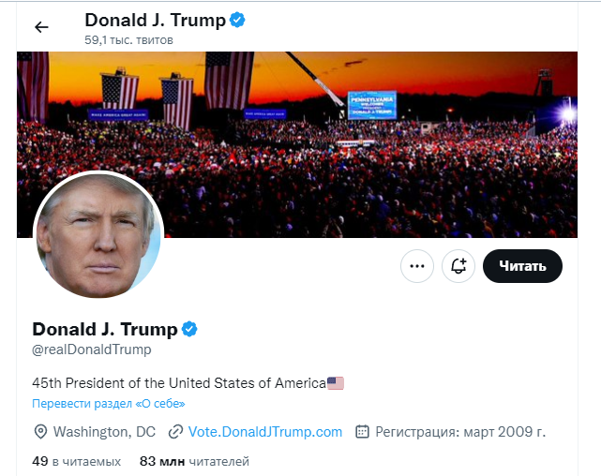The width and height of the screenshot is (601, 476).
Task: Click verified badge beside the top header name
Action: [238, 19]
